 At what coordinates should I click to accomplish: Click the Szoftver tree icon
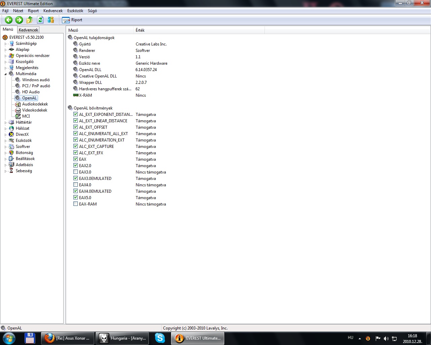[11, 147]
